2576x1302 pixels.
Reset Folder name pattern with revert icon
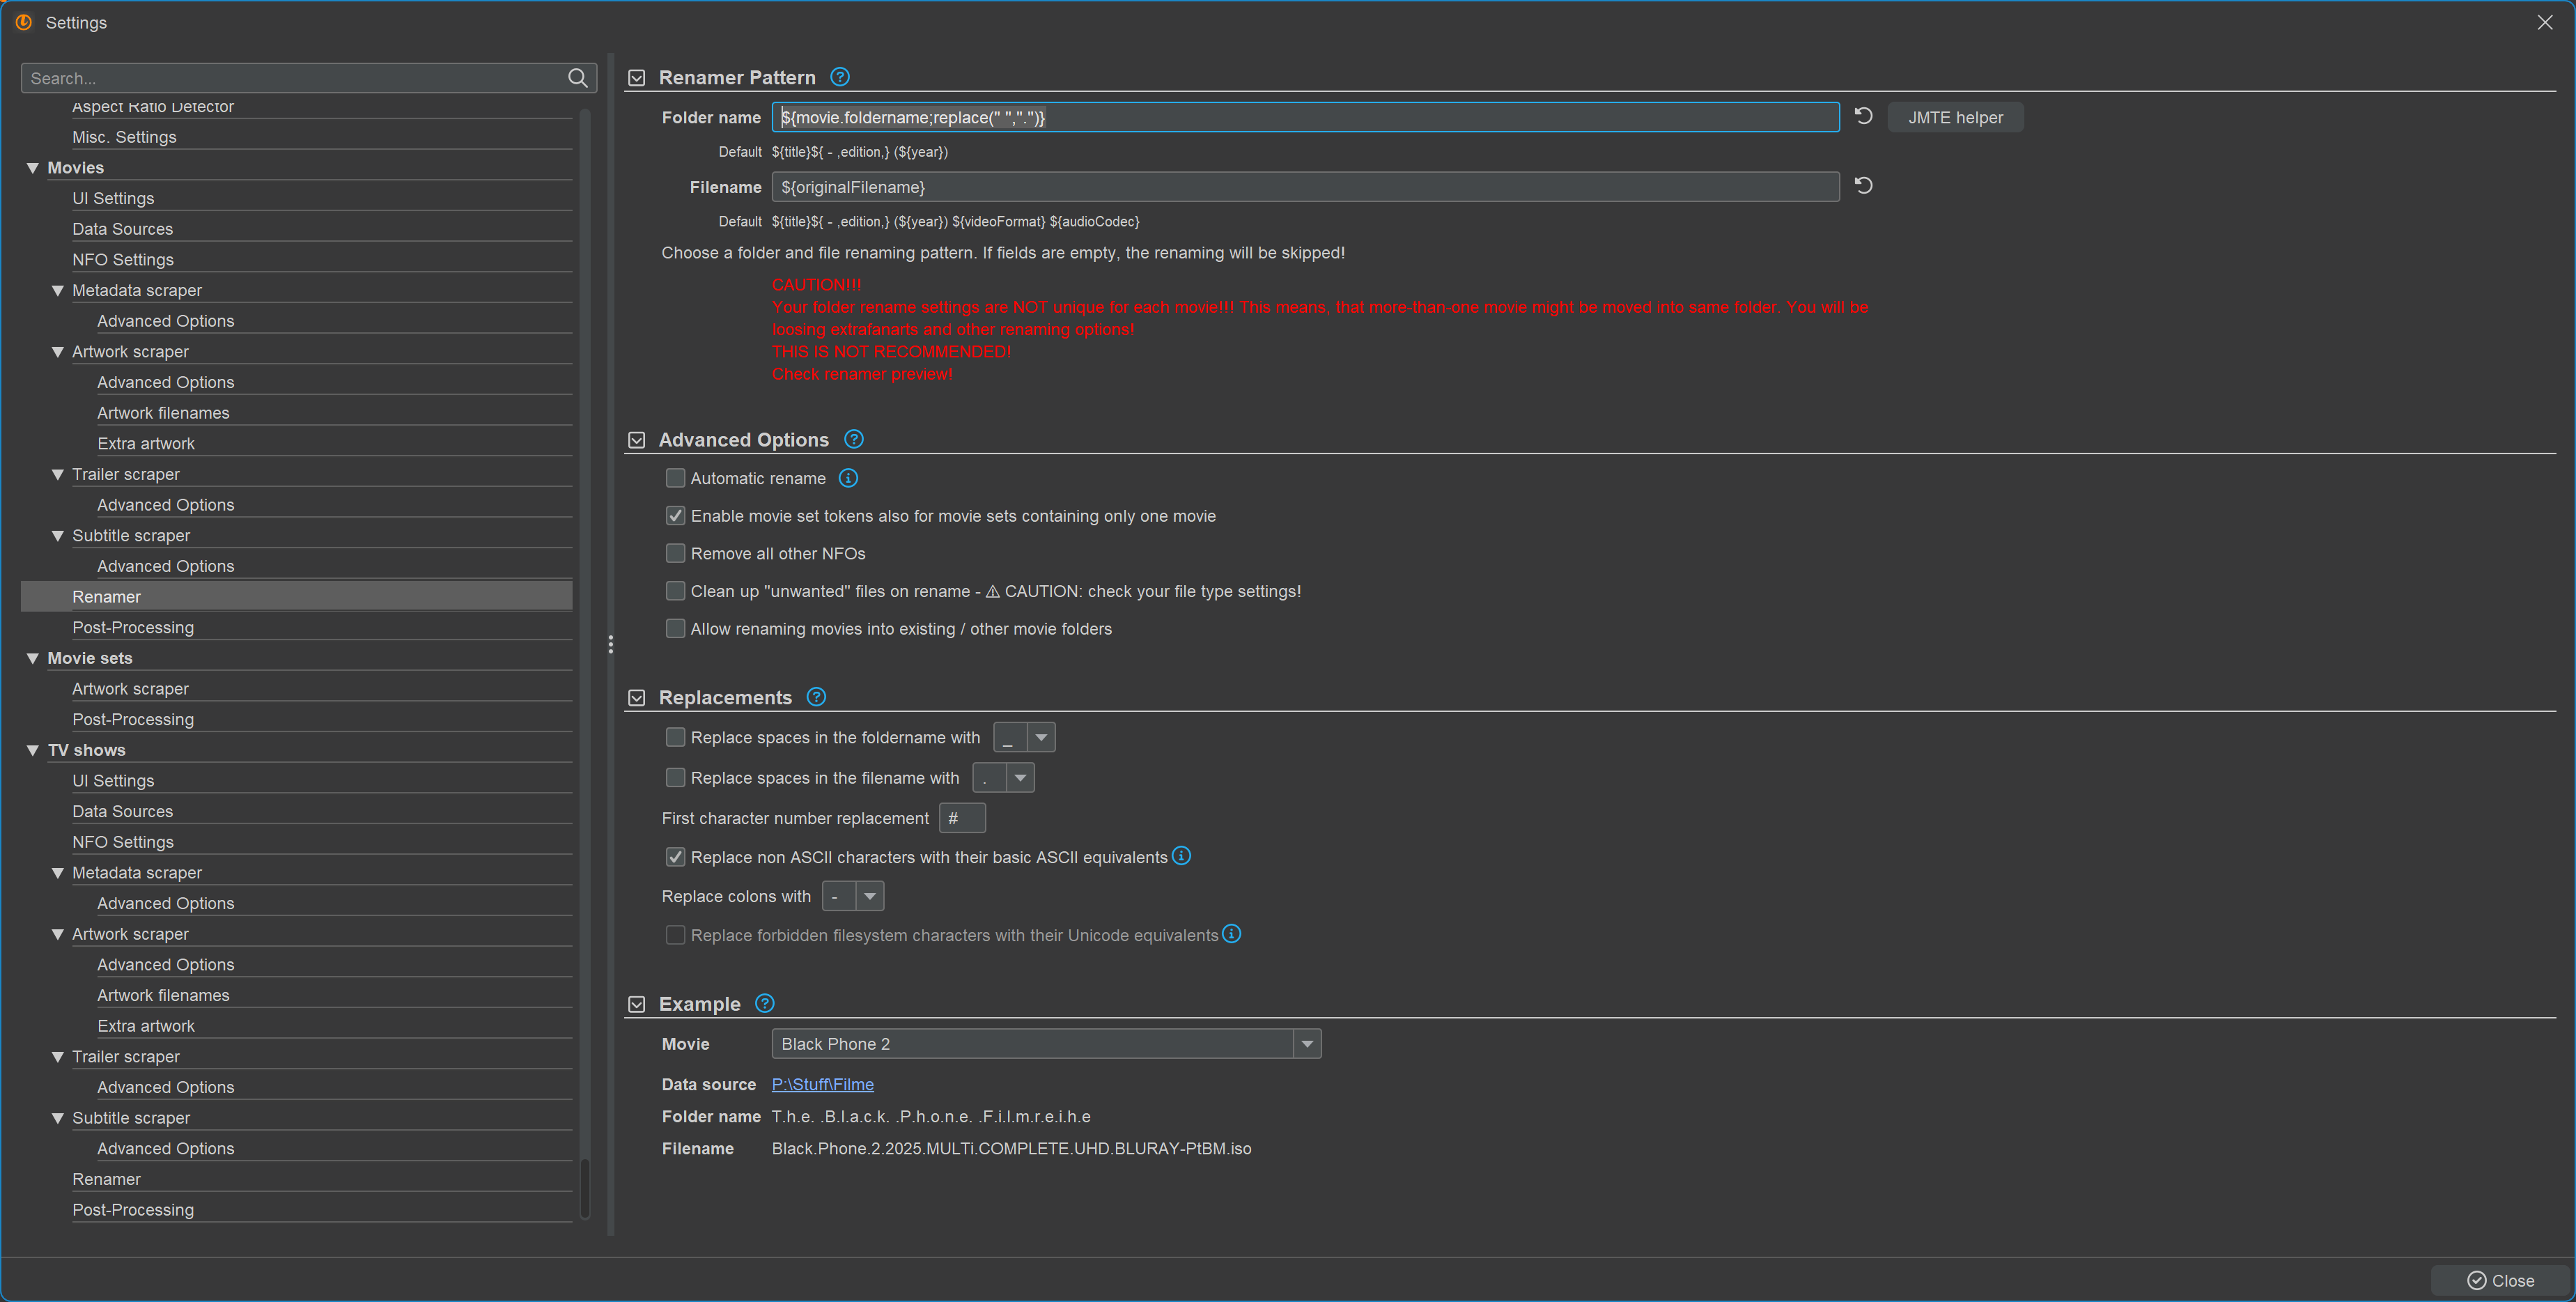point(1863,116)
